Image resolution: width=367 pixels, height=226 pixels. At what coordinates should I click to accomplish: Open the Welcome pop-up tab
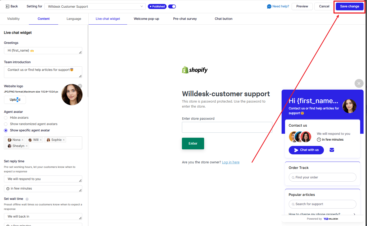[x=146, y=19]
